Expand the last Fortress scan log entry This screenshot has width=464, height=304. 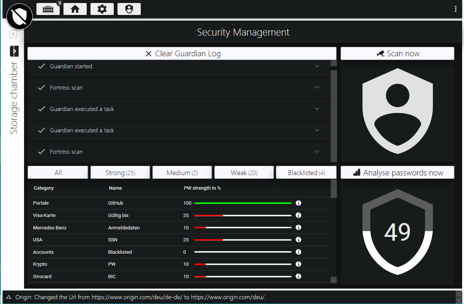pyautogui.click(x=317, y=152)
